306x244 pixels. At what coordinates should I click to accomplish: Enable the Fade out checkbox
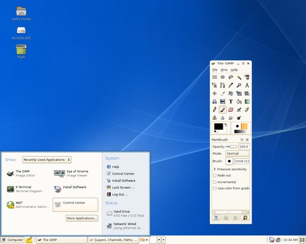coord(215,176)
